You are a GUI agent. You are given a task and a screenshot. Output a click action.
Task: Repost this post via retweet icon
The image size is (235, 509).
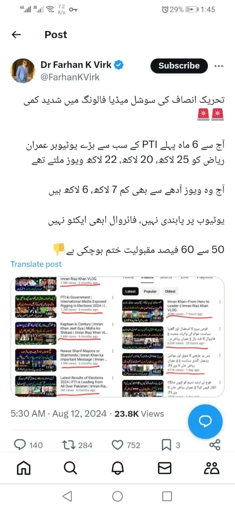point(69,445)
